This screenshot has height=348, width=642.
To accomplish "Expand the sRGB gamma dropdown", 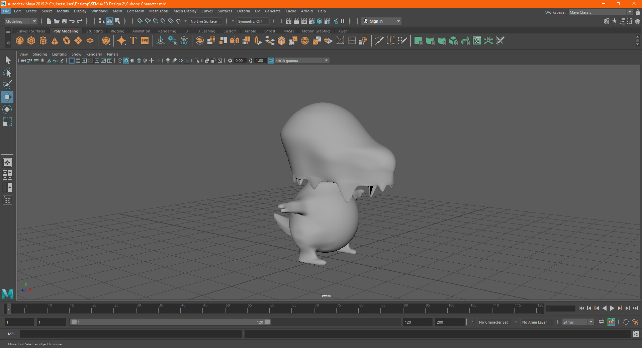I will 326,61.
